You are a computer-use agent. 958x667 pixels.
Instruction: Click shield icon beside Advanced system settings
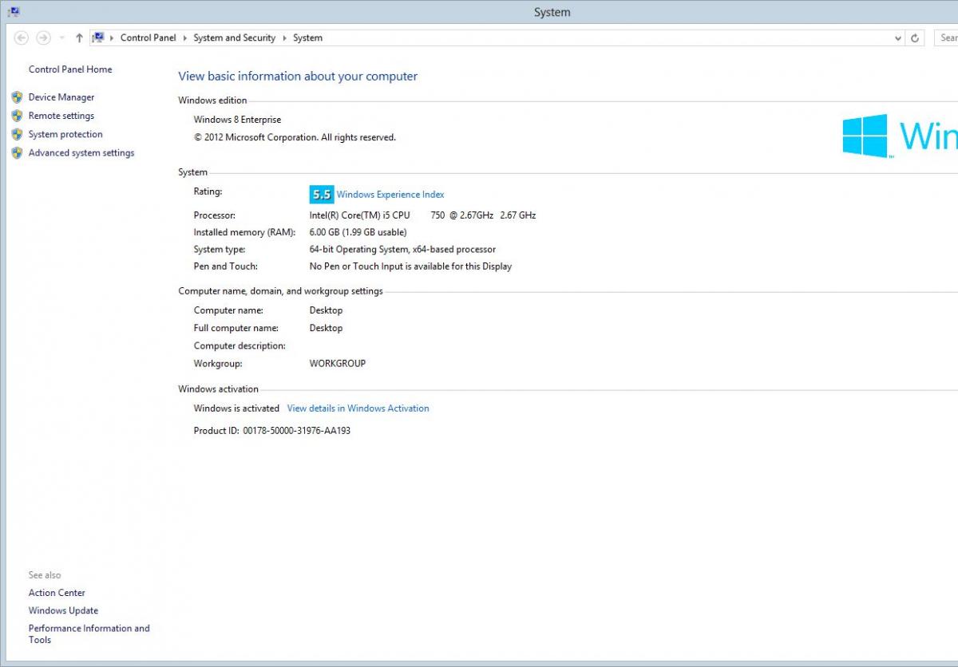[17, 153]
